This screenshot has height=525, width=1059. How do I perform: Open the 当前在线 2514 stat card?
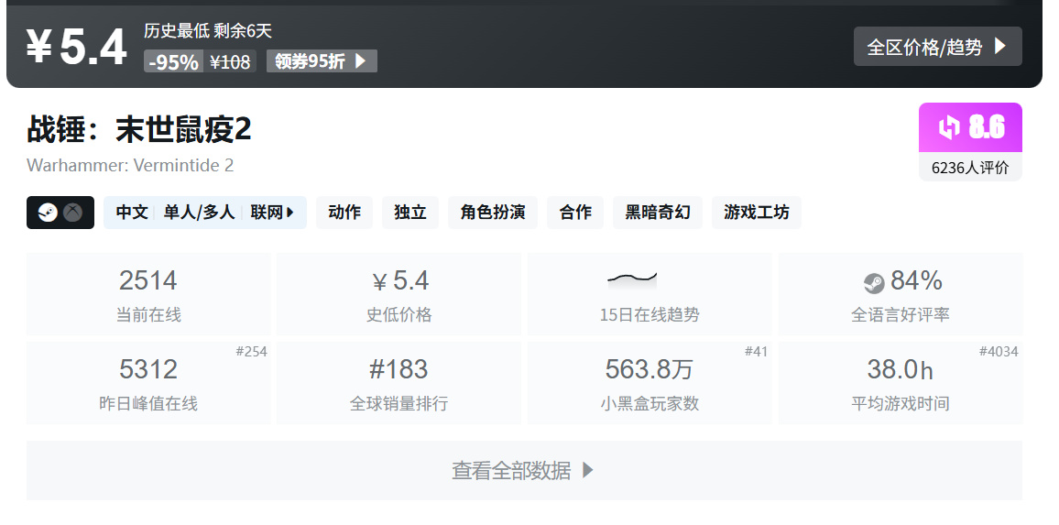coord(148,294)
